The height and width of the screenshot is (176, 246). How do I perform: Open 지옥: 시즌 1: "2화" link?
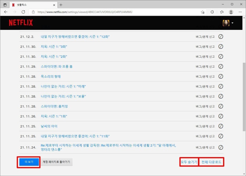click(54, 57)
